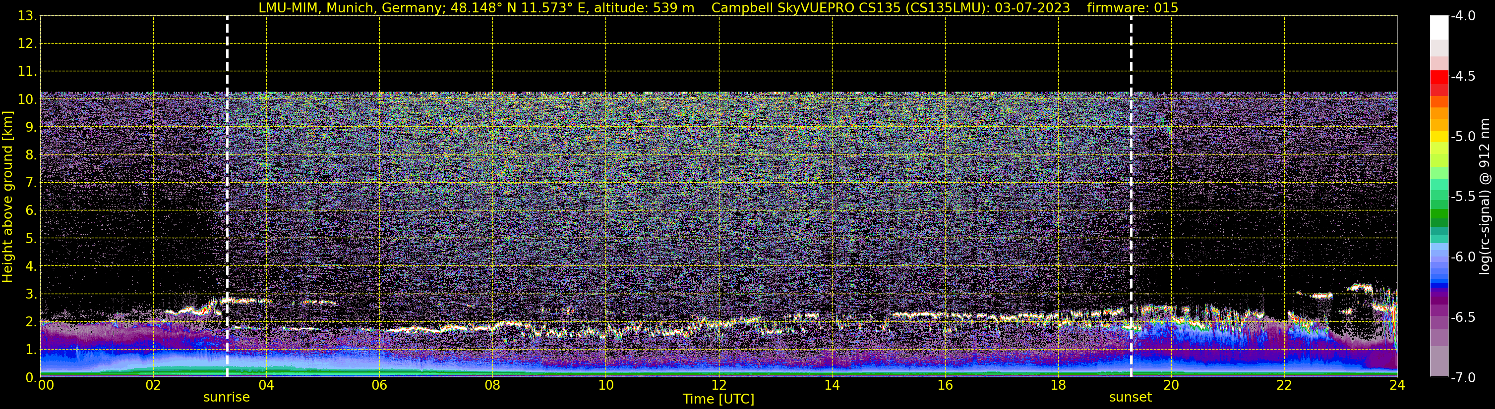Click the red colorbar segment near -4.5
1495x409 pixels.
[1439, 77]
